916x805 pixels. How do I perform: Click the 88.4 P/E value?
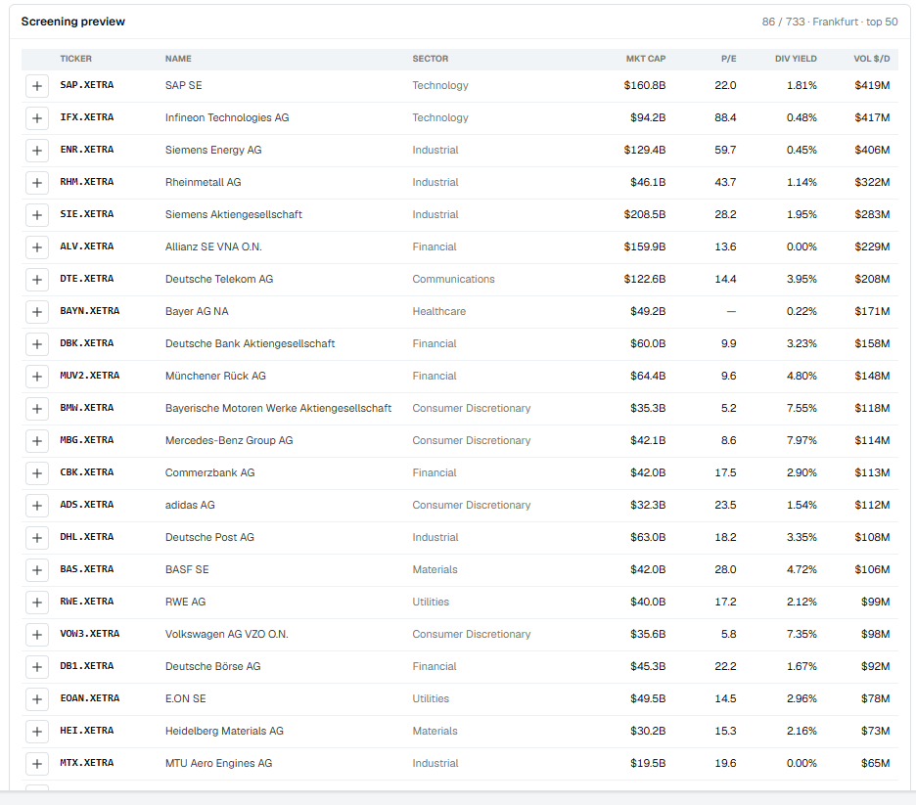click(x=725, y=117)
